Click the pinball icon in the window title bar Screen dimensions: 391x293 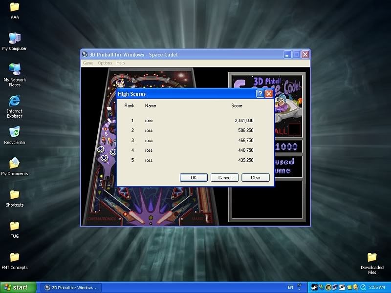[x=85, y=54]
